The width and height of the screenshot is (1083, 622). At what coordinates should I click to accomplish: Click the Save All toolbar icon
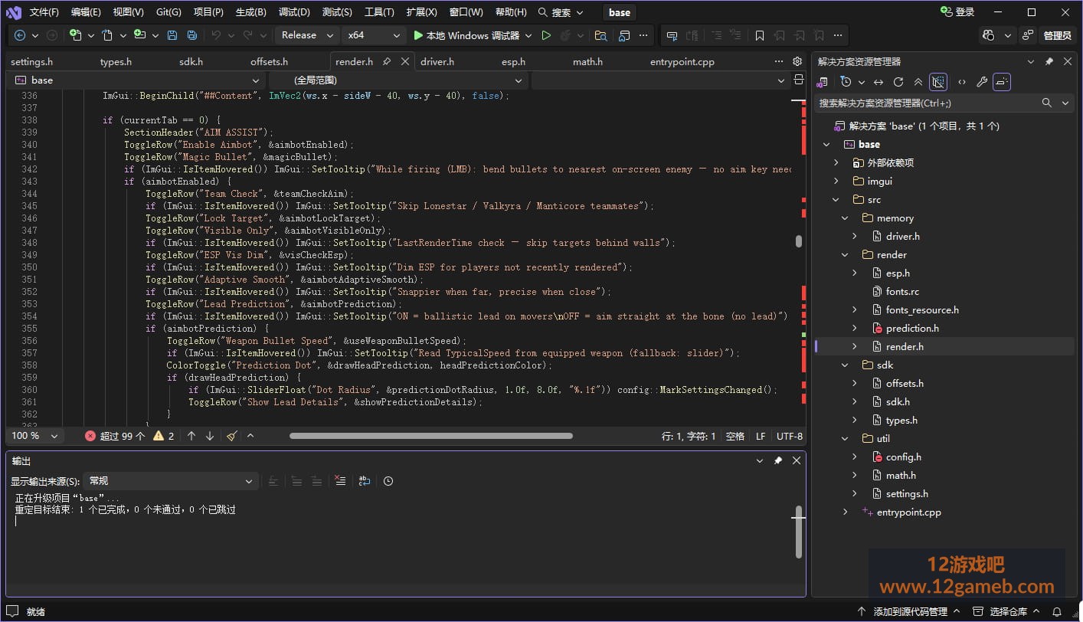point(191,35)
